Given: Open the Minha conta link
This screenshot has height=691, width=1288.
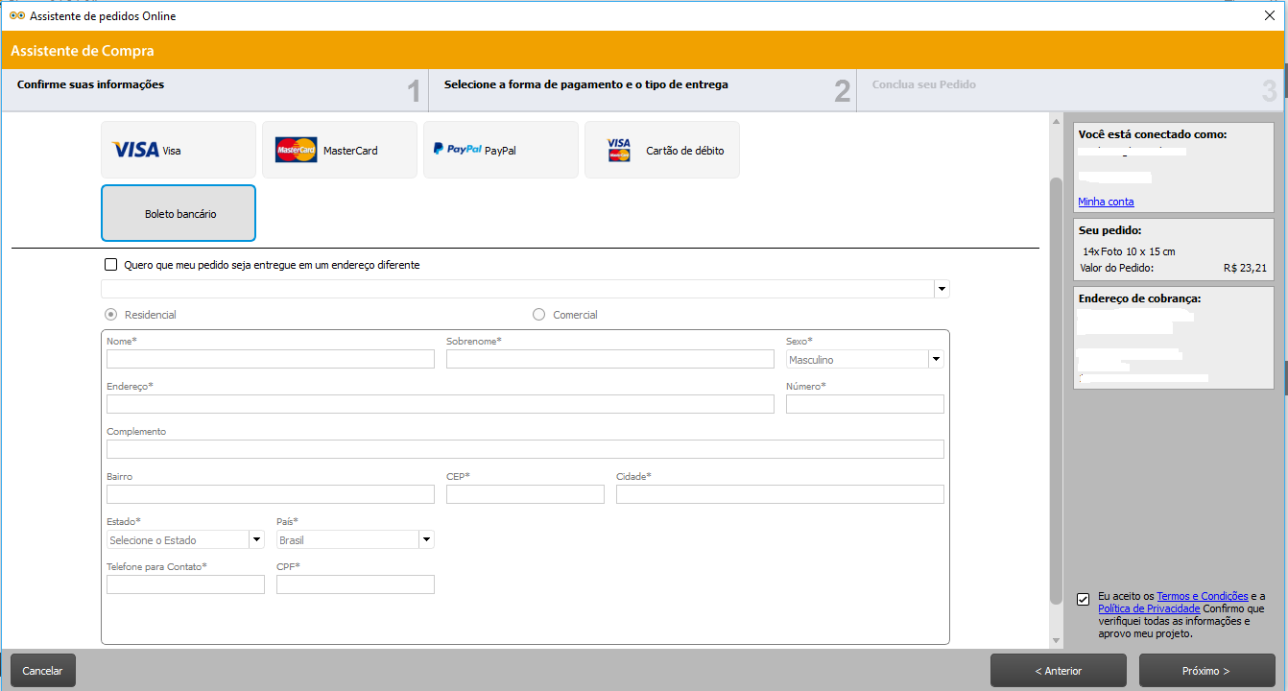Looking at the screenshot, I should (1106, 202).
